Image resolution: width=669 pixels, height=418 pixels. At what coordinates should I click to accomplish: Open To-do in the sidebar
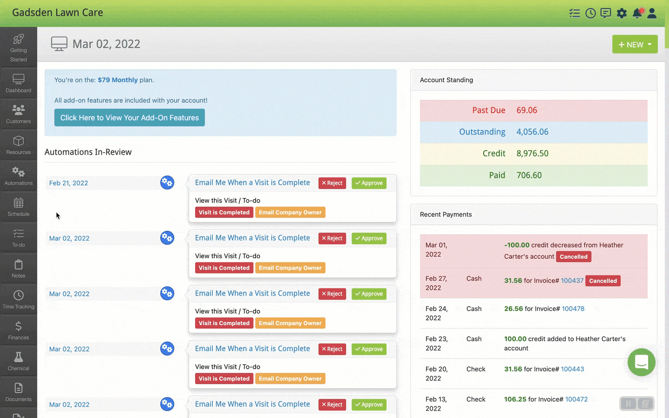coord(19,238)
